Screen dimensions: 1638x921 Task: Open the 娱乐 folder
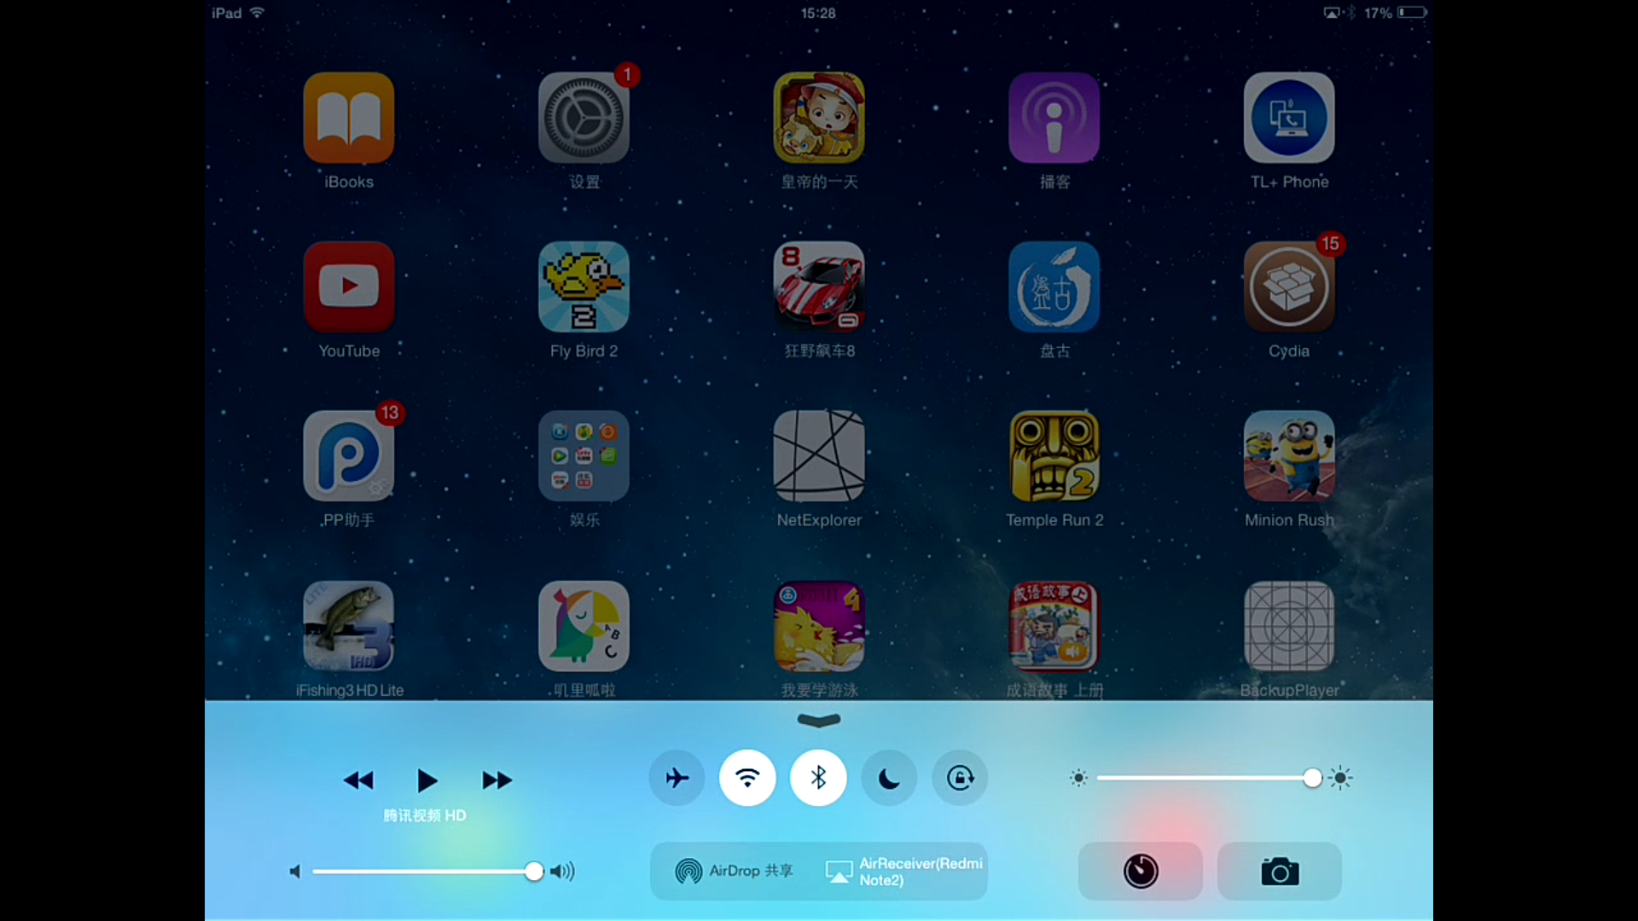(x=584, y=457)
